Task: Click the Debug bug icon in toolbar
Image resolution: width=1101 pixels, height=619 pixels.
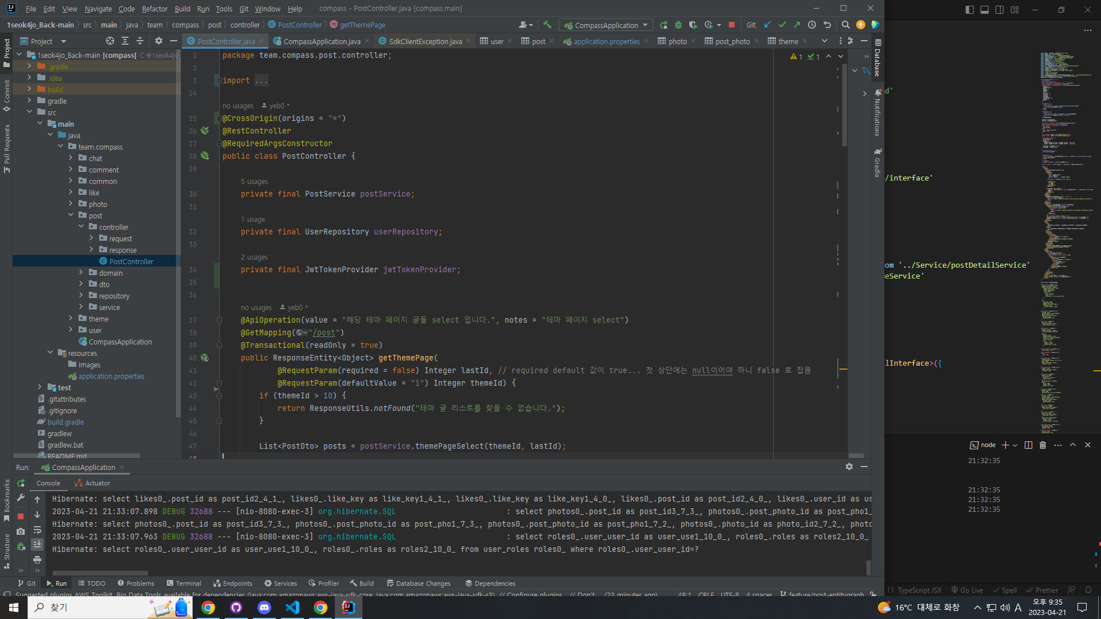Action: coord(678,25)
